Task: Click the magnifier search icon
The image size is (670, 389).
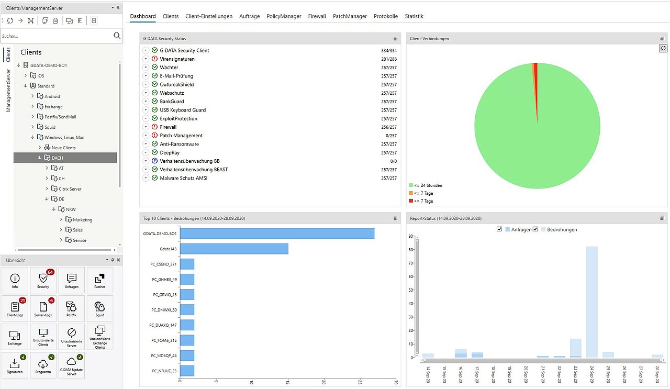Action: pos(117,36)
